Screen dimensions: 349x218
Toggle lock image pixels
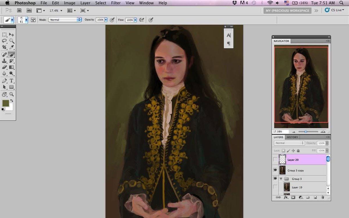click(x=288, y=151)
